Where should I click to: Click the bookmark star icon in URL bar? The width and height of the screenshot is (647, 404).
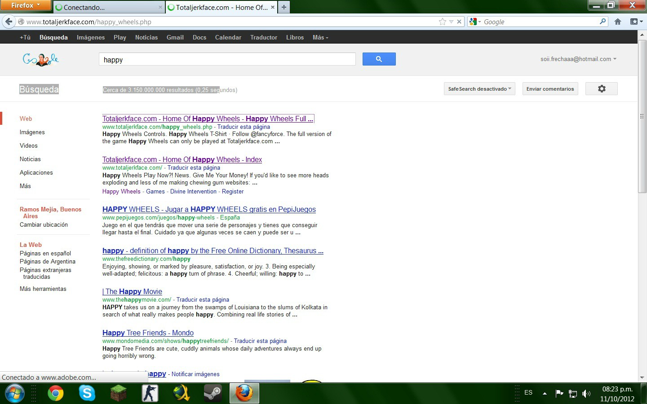click(443, 22)
